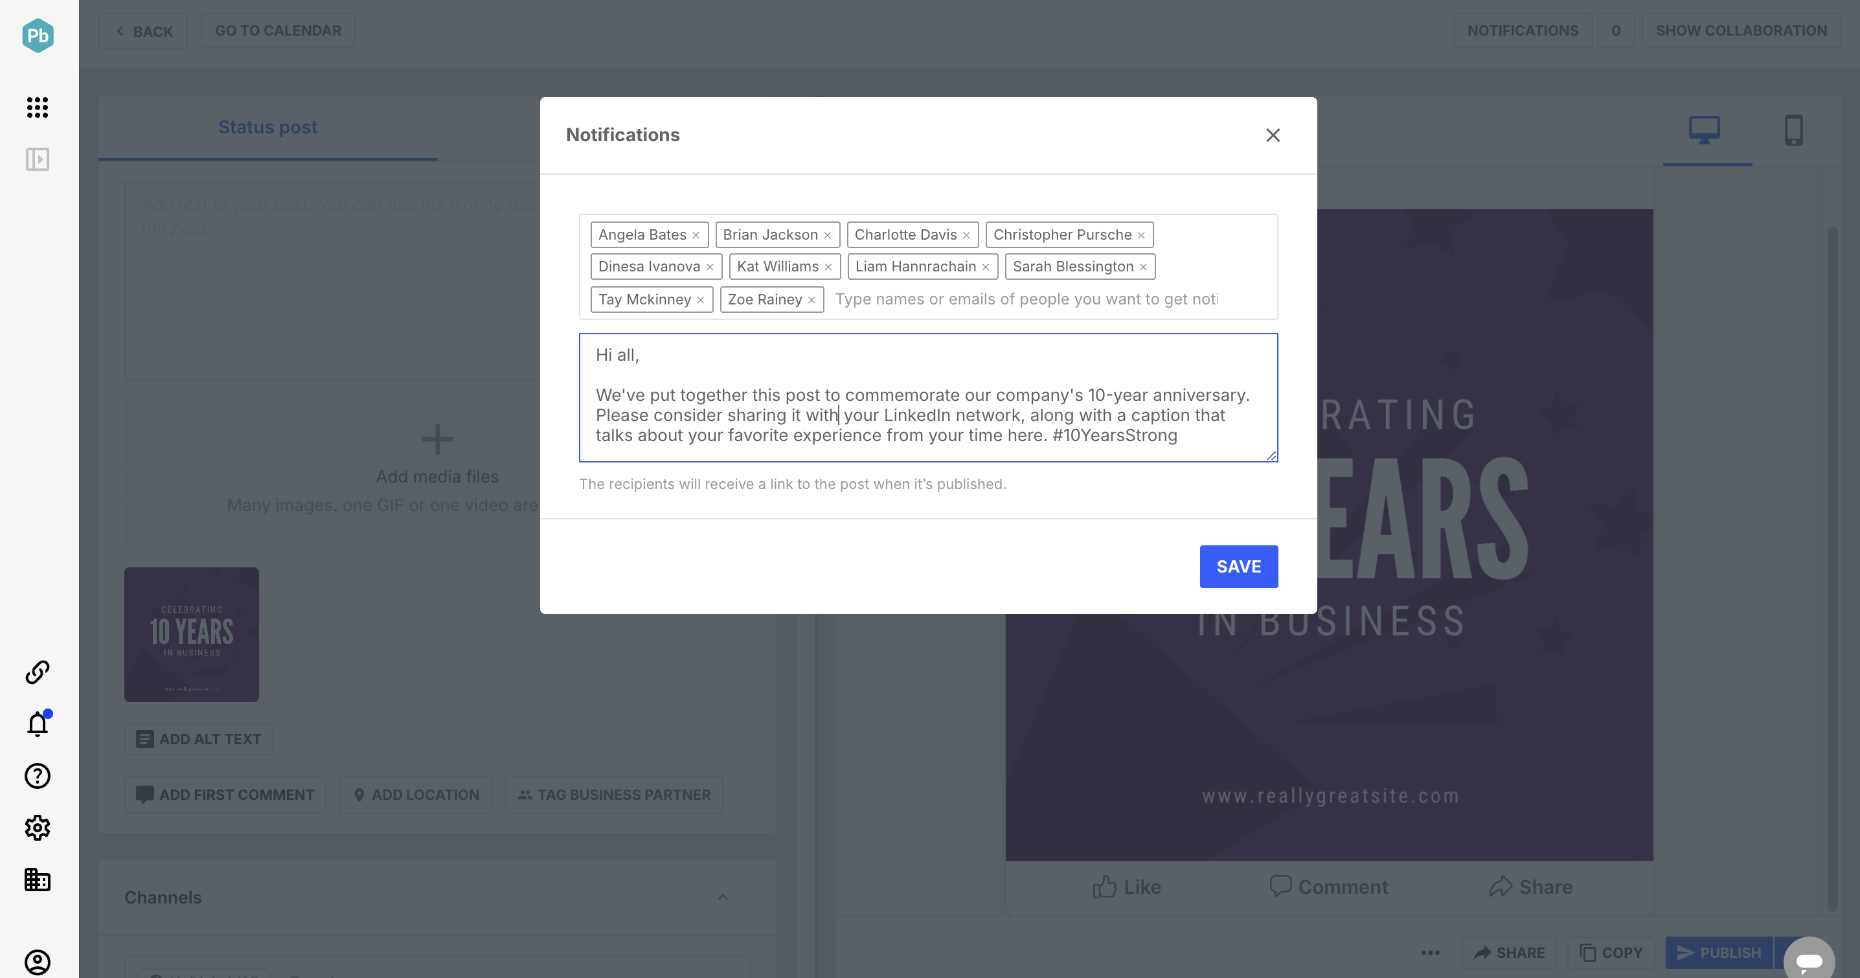Viewport: 1860px width, 978px height.
Task: Select the Status post tab
Action: 268,127
